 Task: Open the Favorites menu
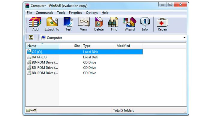point(75,13)
